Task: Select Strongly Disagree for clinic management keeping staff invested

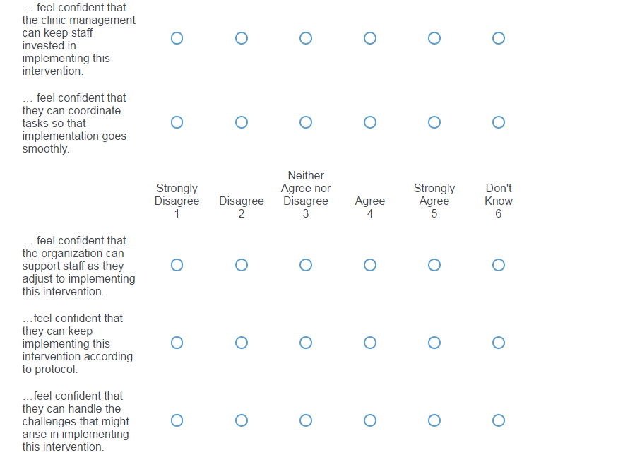Action: click(x=177, y=38)
